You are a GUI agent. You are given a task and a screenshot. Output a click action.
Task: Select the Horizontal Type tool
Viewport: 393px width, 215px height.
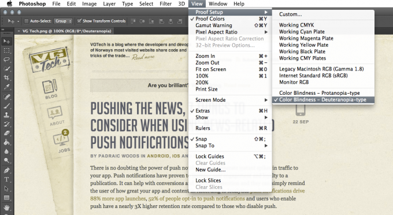click(6, 179)
